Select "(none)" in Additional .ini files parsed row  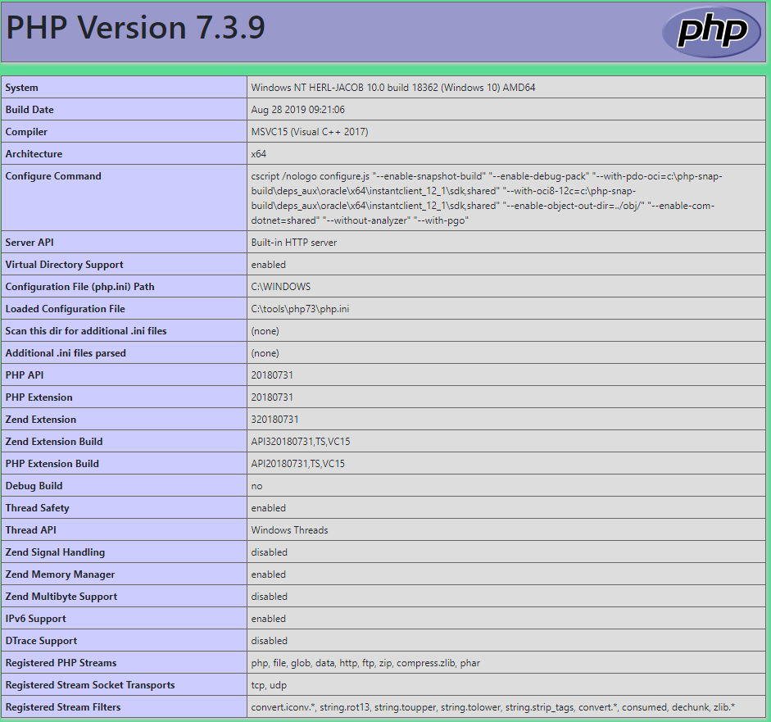click(x=265, y=353)
